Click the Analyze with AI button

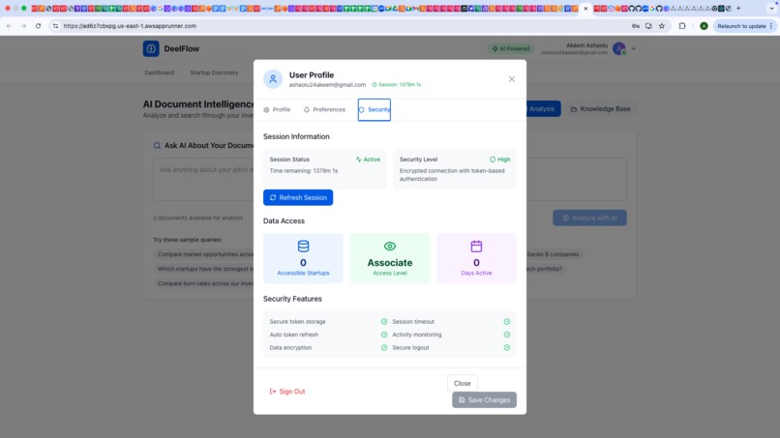[589, 218]
